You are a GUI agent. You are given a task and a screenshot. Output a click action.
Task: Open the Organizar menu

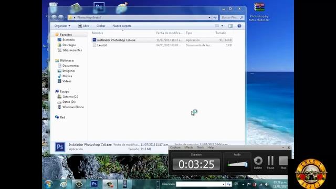pos(62,26)
